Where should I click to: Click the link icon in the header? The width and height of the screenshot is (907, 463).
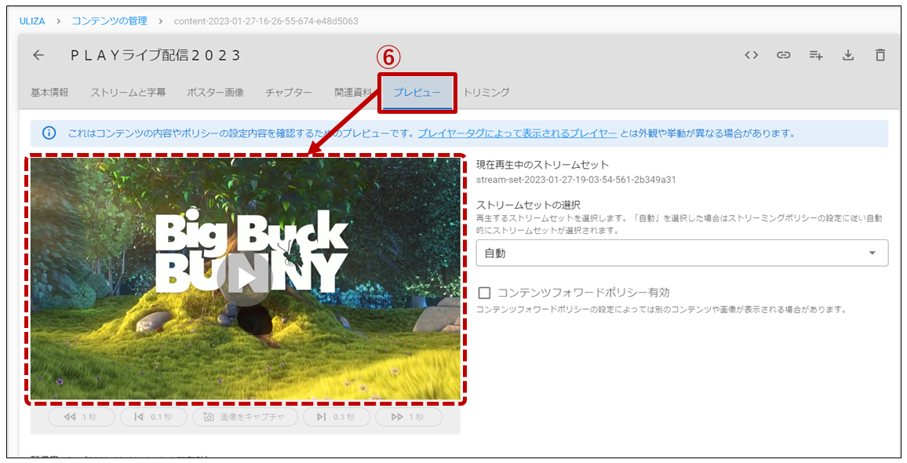tap(783, 55)
